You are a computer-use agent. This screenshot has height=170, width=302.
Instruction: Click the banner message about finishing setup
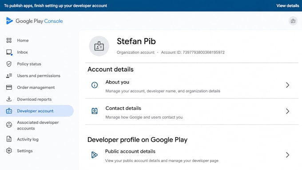(x=56, y=6)
